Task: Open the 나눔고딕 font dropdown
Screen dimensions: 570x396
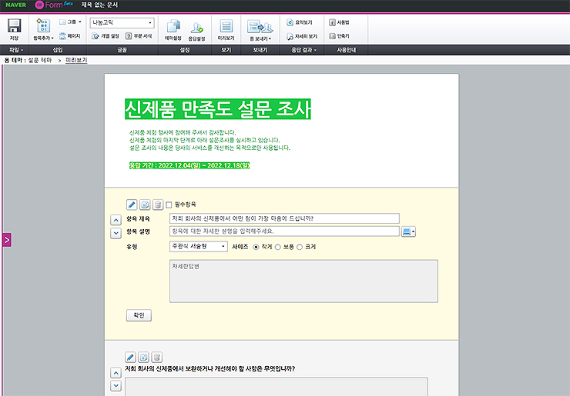Action: pyautogui.click(x=122, y=23)
